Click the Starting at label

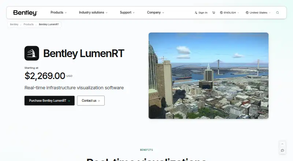31,68
